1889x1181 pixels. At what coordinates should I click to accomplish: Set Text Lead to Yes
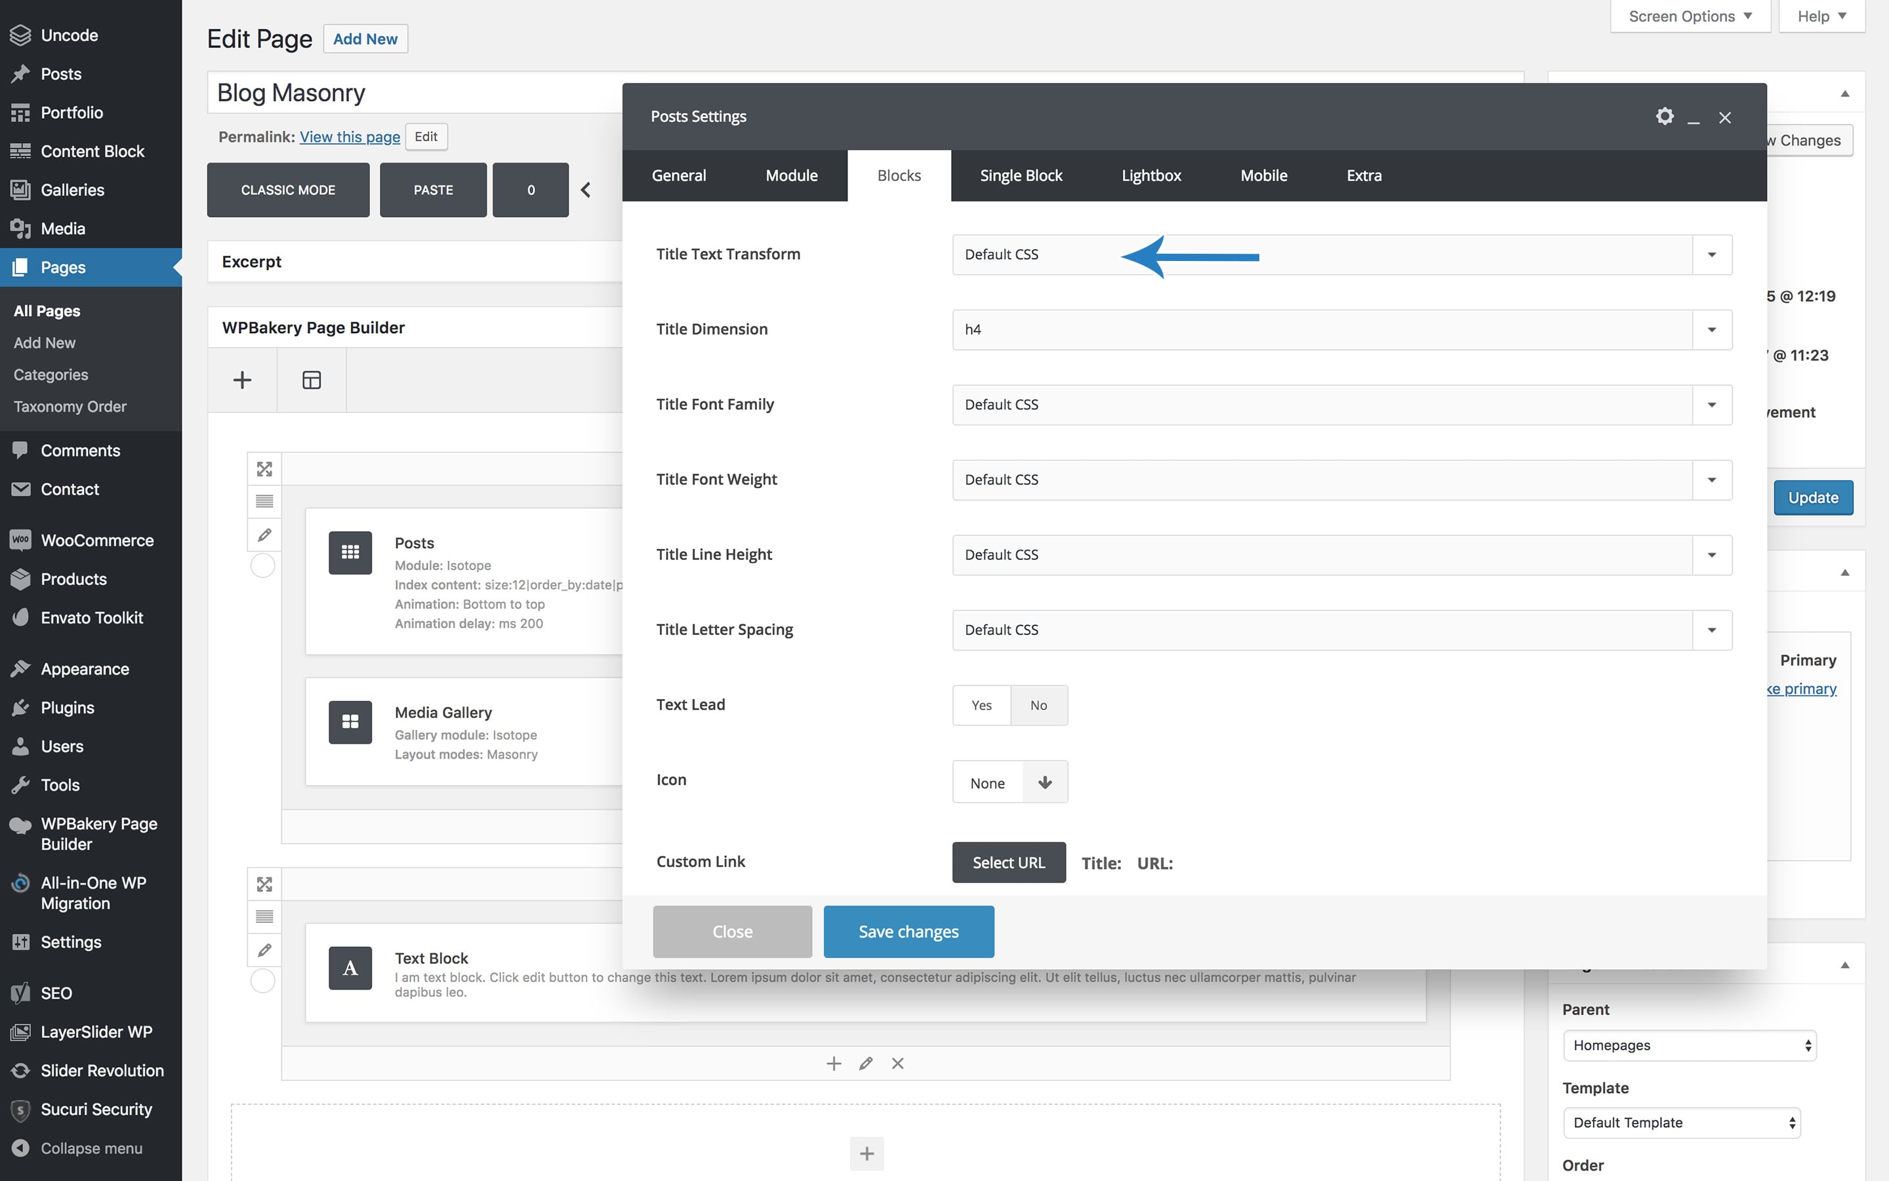coord(981,706)
